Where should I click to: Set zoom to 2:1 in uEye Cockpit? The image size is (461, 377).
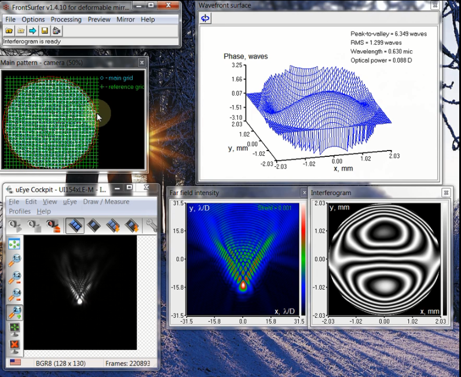click(x=14, y=312)
